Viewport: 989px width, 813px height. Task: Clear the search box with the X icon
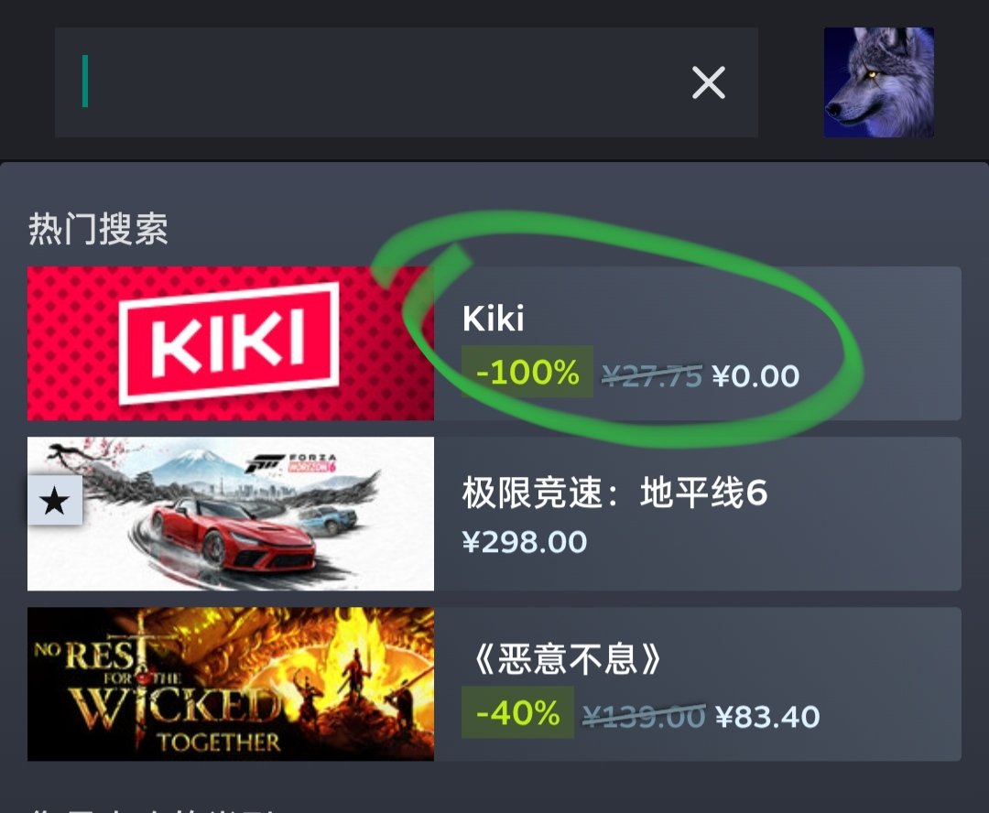tap(708, 82)
